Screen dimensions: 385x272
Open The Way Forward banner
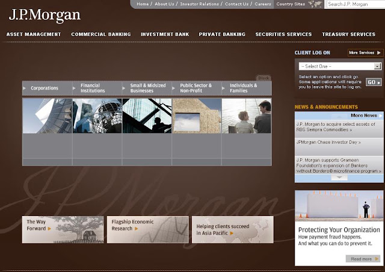coord(63,230)
